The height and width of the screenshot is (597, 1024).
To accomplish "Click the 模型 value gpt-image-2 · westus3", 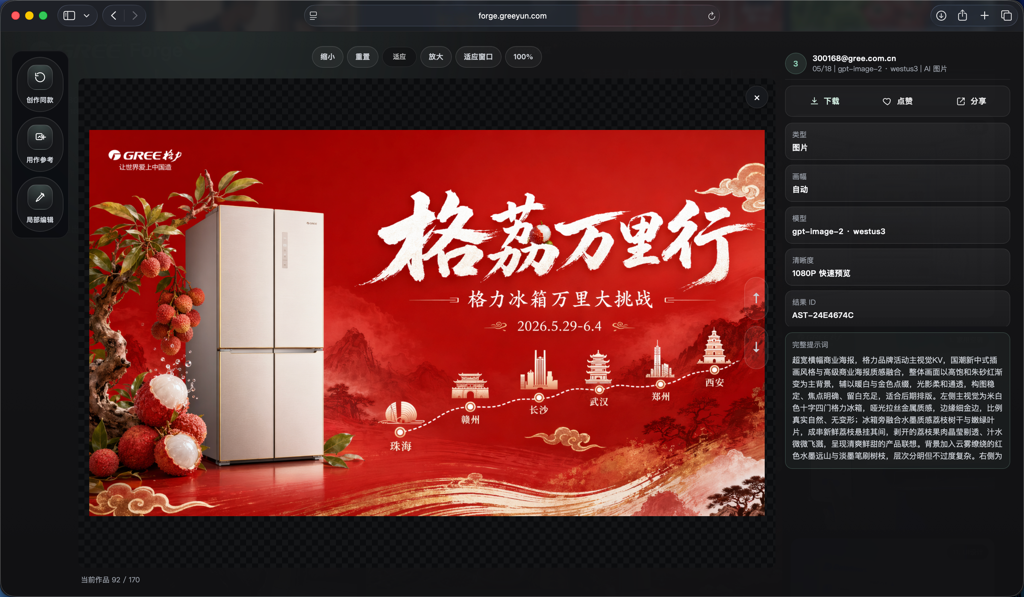I will click(838, 231).
